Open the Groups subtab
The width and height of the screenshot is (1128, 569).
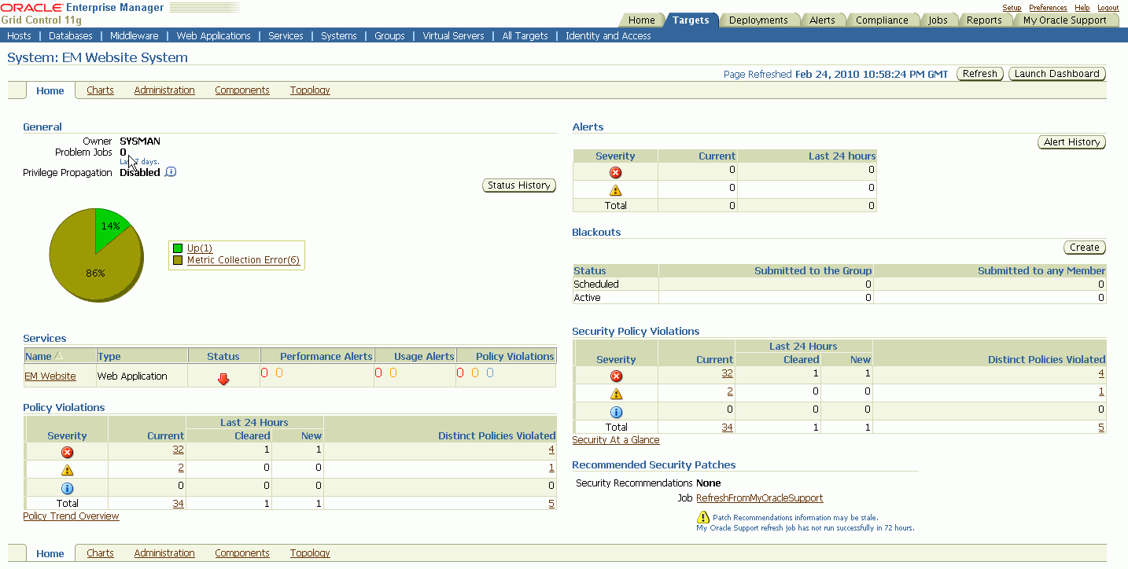pos(389,36)
